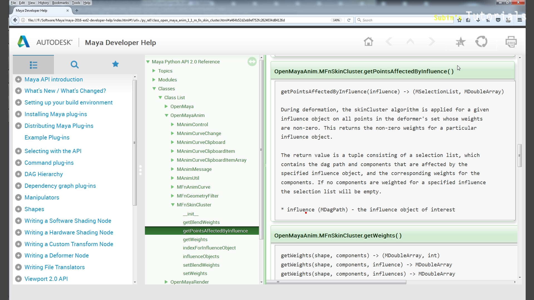Open the favorites star tab

pyautogui.click(x=115, y=64)
